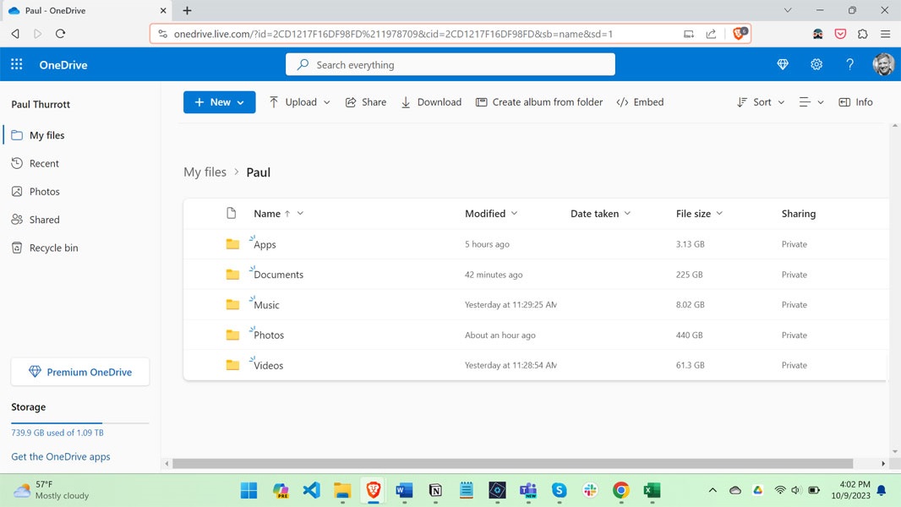This screenshot has width=901, height=507.
Task: Open the Recycle bin
Action: coord(54,248)
